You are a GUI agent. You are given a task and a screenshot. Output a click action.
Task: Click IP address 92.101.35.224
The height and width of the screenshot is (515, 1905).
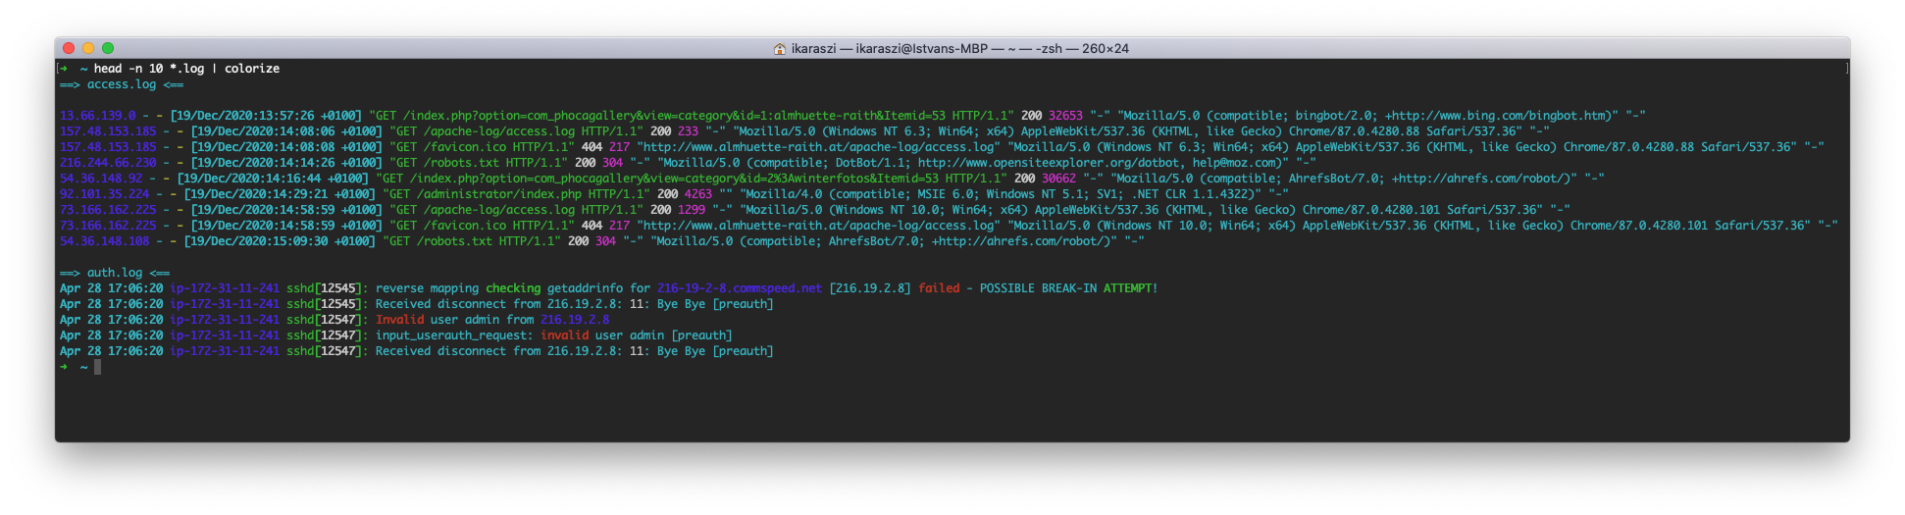pyautogui.click(x=105, y=194)
